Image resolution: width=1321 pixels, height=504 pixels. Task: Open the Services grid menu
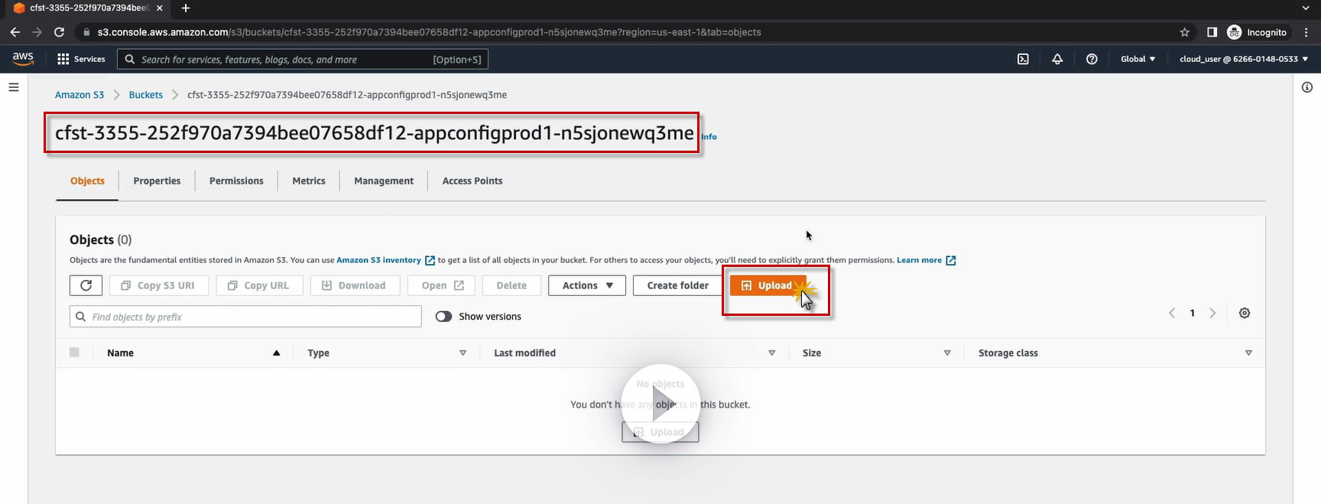[80, 59]
